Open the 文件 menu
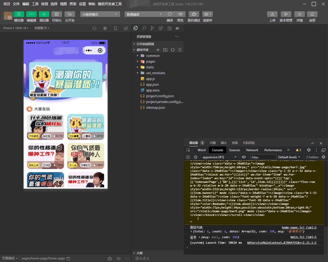Viewport: 328px width, 262px height. click(16, 4)
